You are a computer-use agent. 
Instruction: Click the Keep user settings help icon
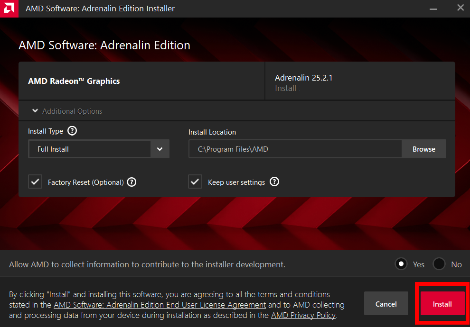point(274,182)
